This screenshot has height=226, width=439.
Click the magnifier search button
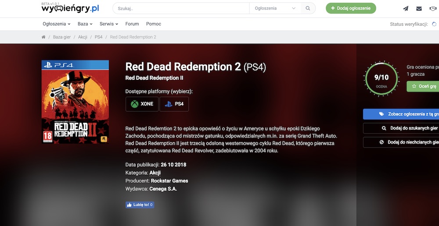[x=308, y=8]
